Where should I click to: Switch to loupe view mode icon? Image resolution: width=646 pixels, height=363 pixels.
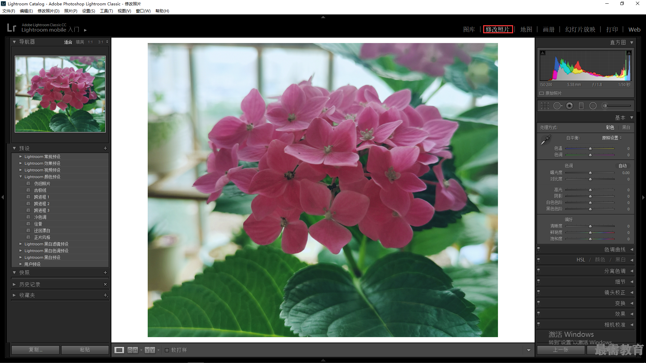pos(119,350)
